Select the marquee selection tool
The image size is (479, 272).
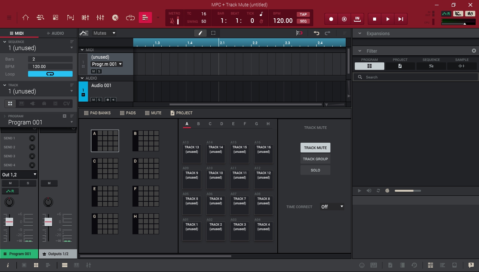tap(213, 33)
